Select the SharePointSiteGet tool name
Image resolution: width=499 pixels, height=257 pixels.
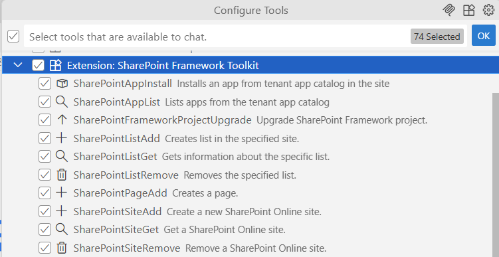[x=116, y=230]
